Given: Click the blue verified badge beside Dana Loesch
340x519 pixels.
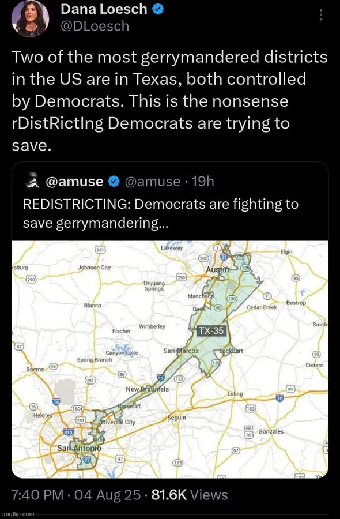Looking at the screenshot, I should 158,10.
